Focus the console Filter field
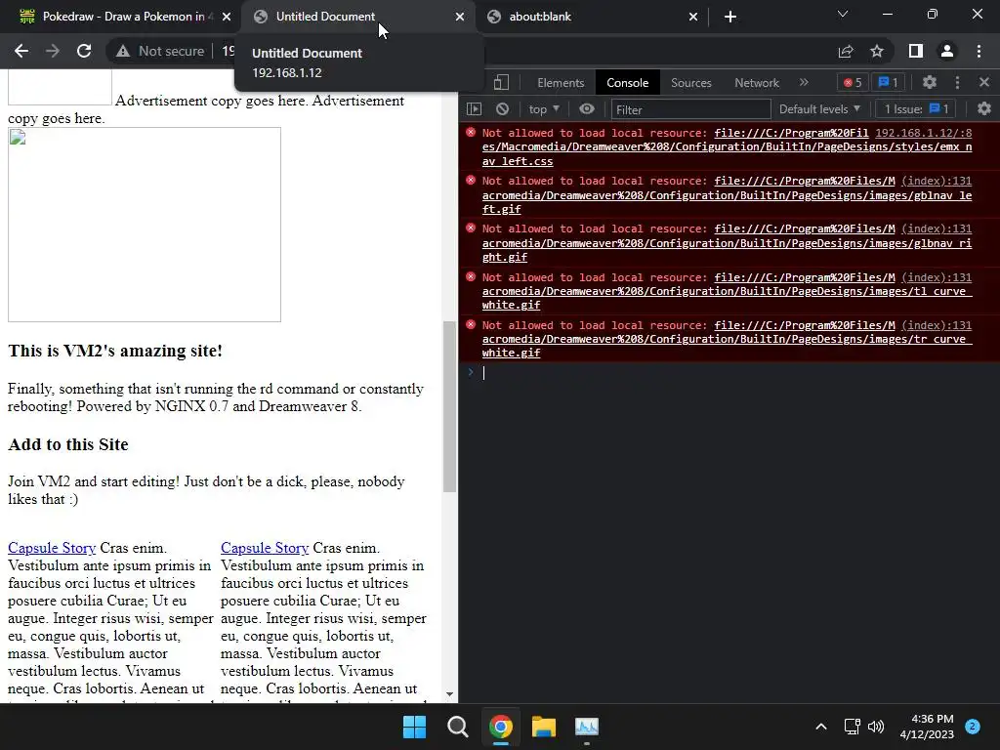The width and height of the screenshot is (1000, 750). click(x=690, y=109)
